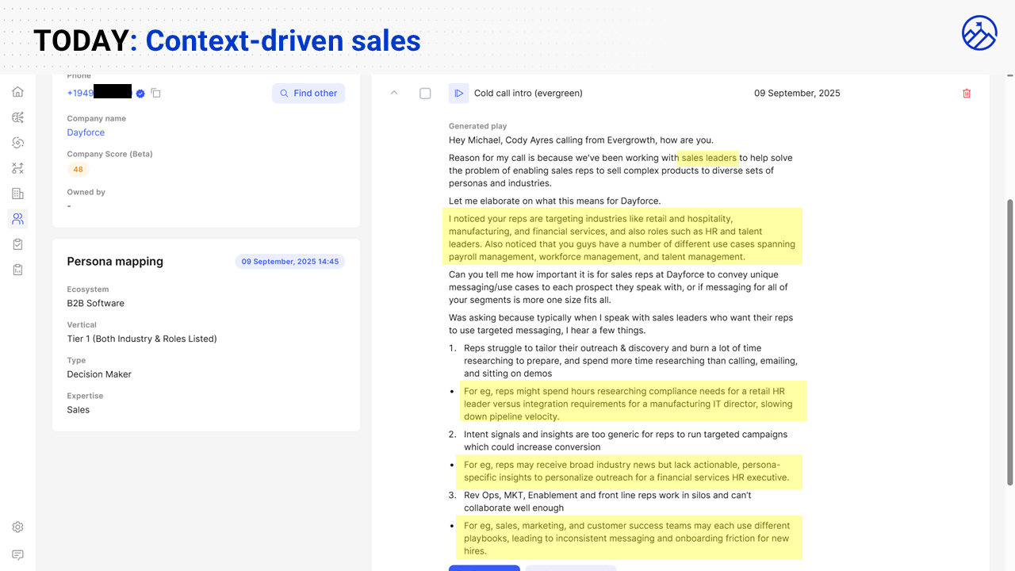1015x571 pixels.
Task: Click the 09 September, 2025 play date
Action: 797,94
